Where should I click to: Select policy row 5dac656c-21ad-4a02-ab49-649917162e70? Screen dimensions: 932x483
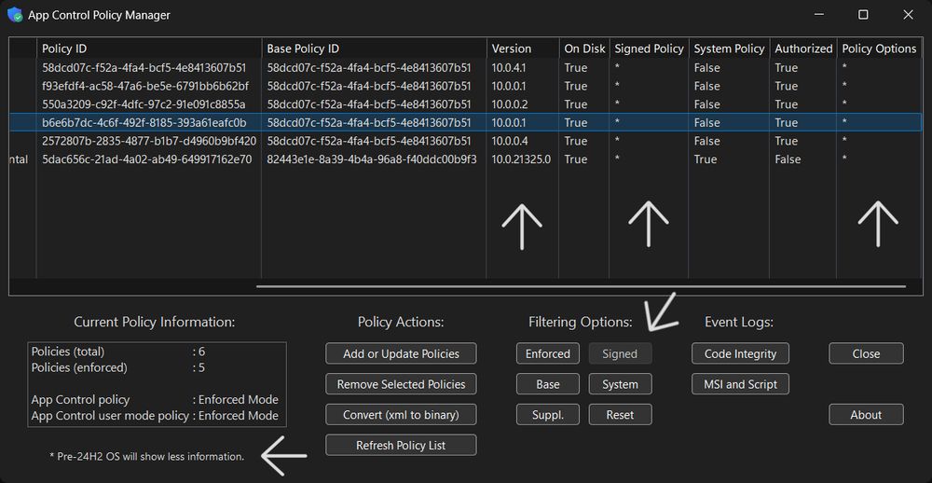(x=466, y=159)
